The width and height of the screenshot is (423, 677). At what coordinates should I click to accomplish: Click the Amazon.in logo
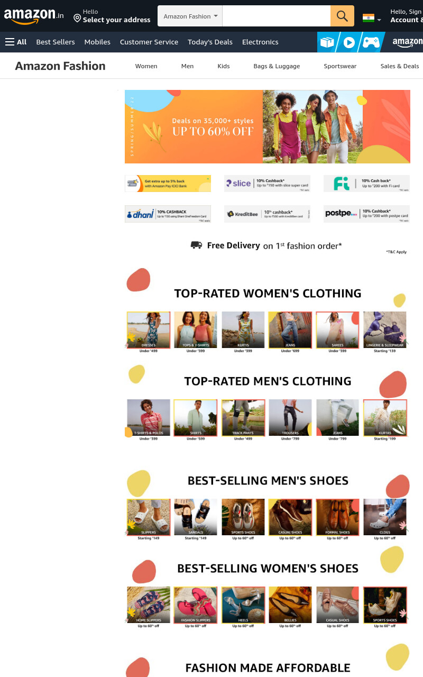click(34, 16)
